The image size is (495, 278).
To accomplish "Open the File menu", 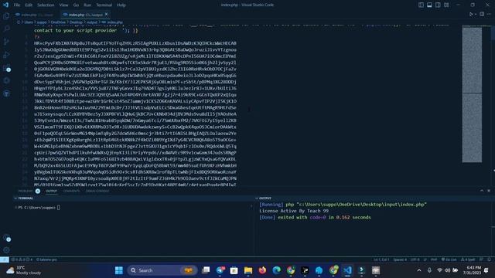I will pos(17,5).
